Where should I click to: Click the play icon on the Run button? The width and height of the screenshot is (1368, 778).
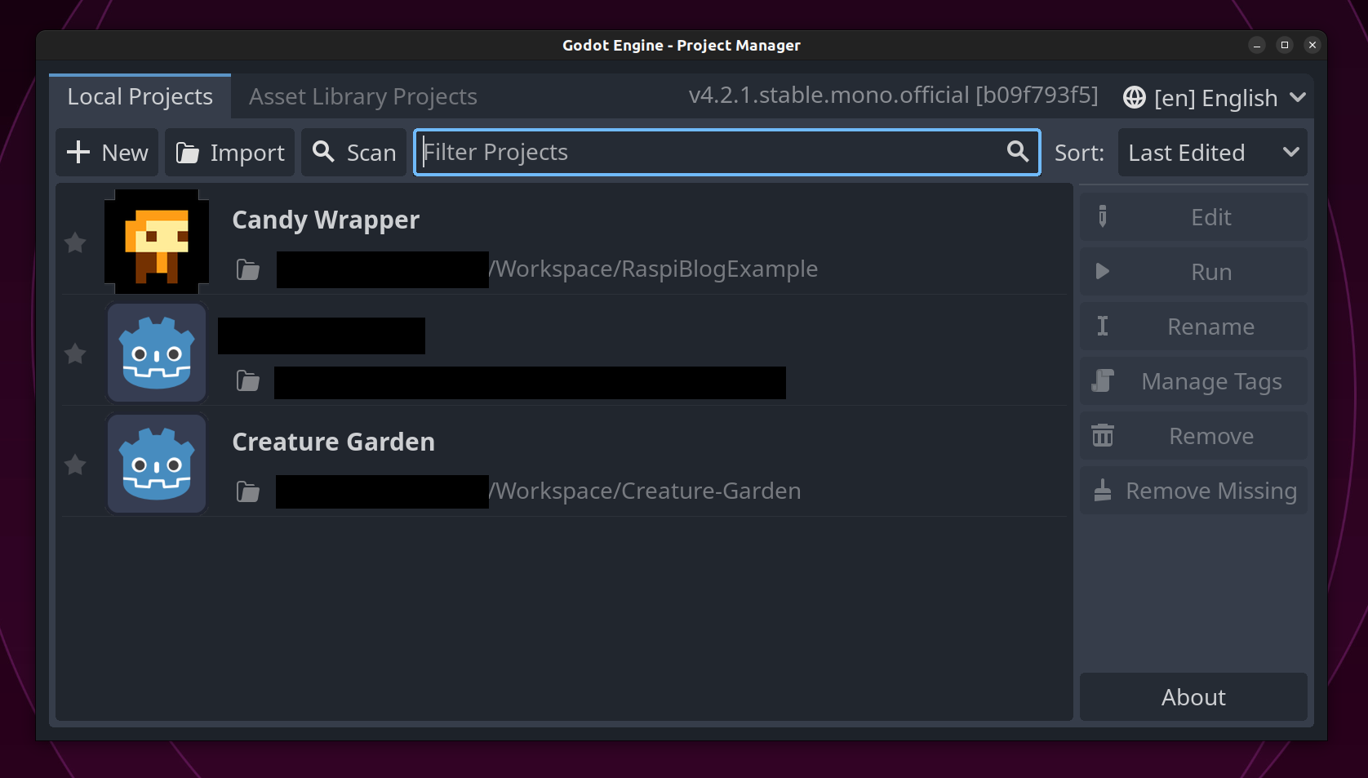(x=1103, y=271)
